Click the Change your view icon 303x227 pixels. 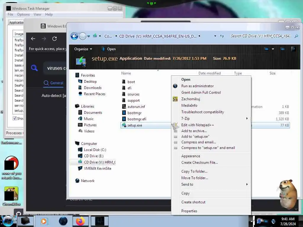click(x=267, y=49)
